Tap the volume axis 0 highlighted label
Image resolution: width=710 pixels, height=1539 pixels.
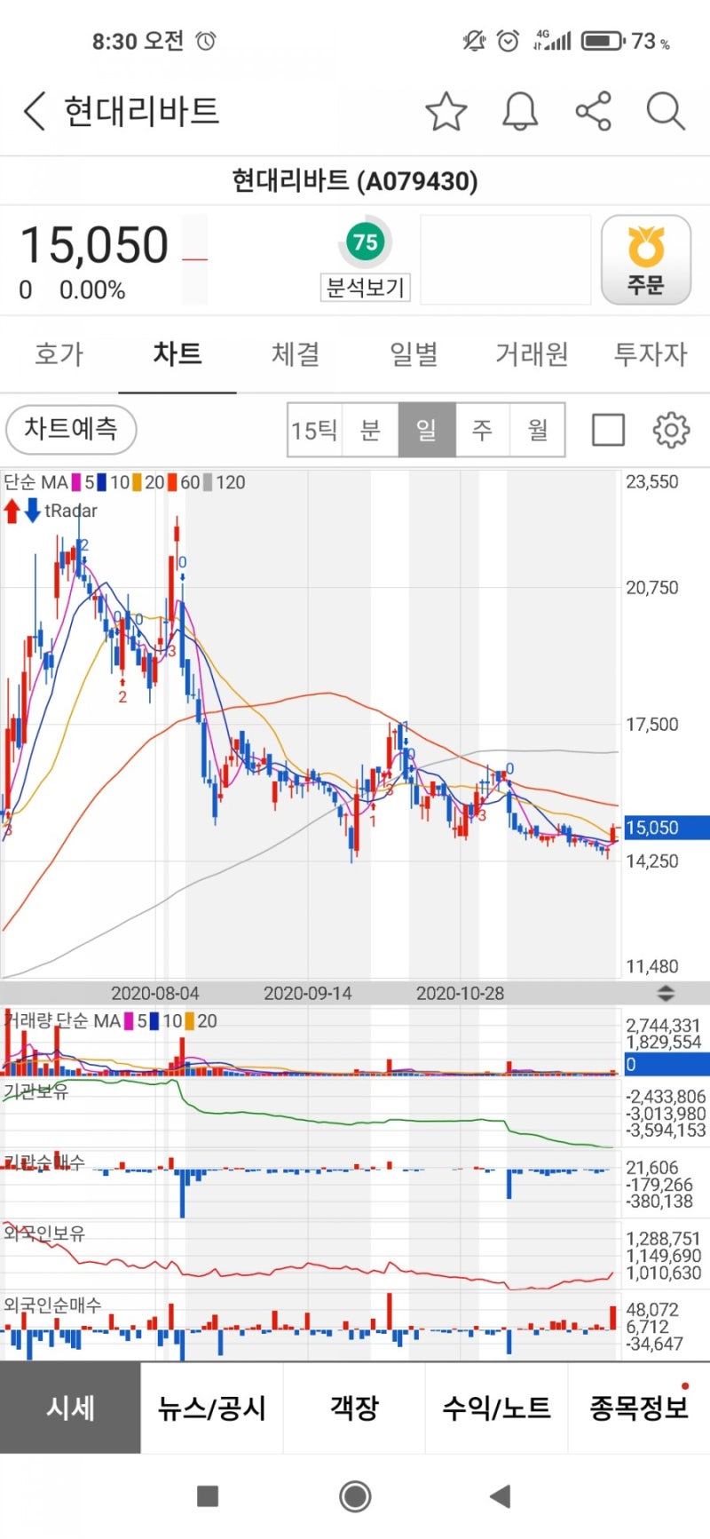(x=666, y=1064)
